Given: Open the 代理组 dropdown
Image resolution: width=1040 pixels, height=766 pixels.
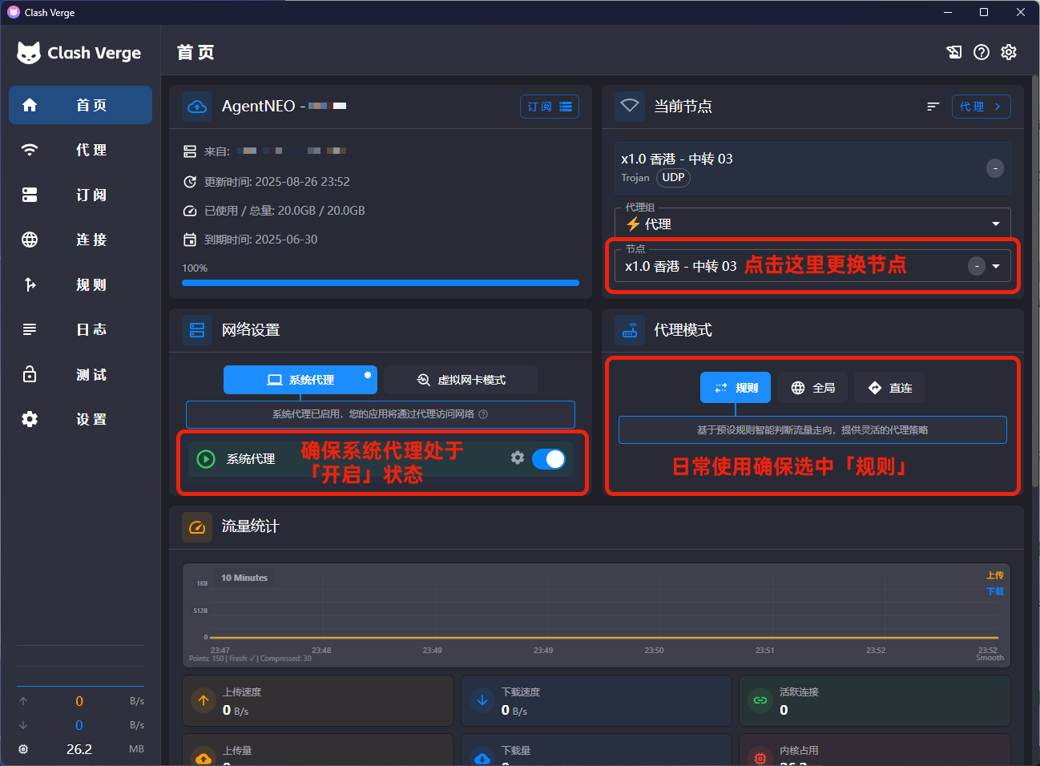Looking at the screenshot, I should click(812, 224).
